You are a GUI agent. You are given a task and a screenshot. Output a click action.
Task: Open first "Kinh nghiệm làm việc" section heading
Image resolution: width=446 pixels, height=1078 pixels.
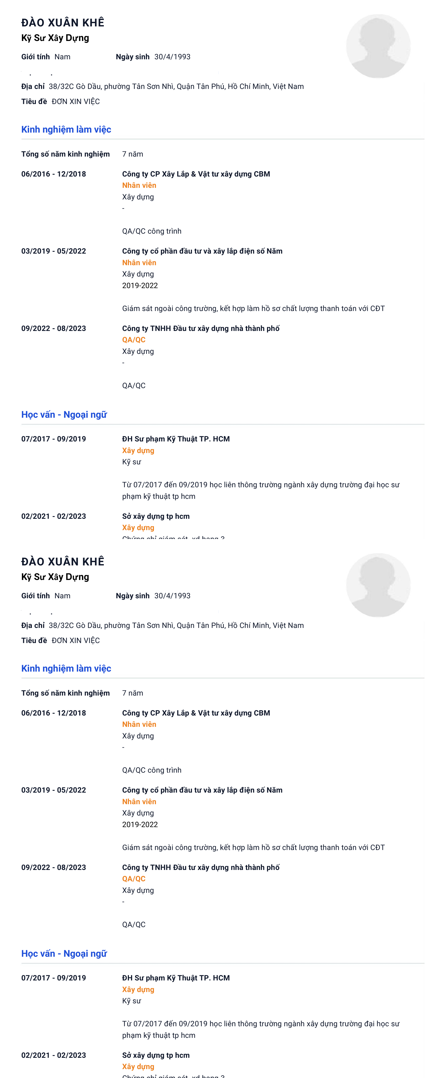pos(66,129)
